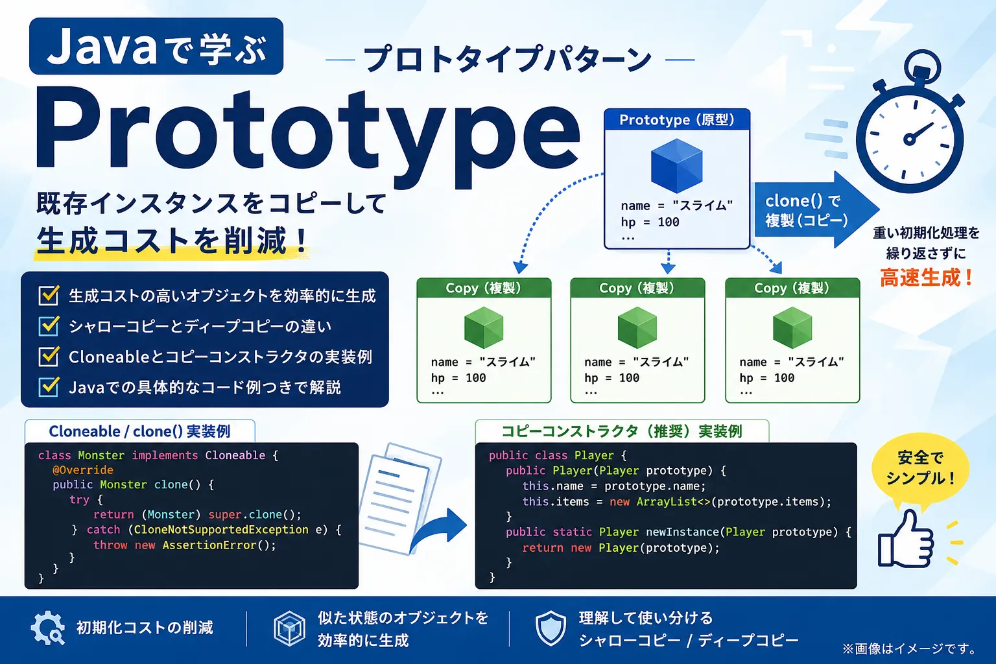Click 'throw new AssertionError();' line
The image size is (996, 664).
[x=185, y=545]
